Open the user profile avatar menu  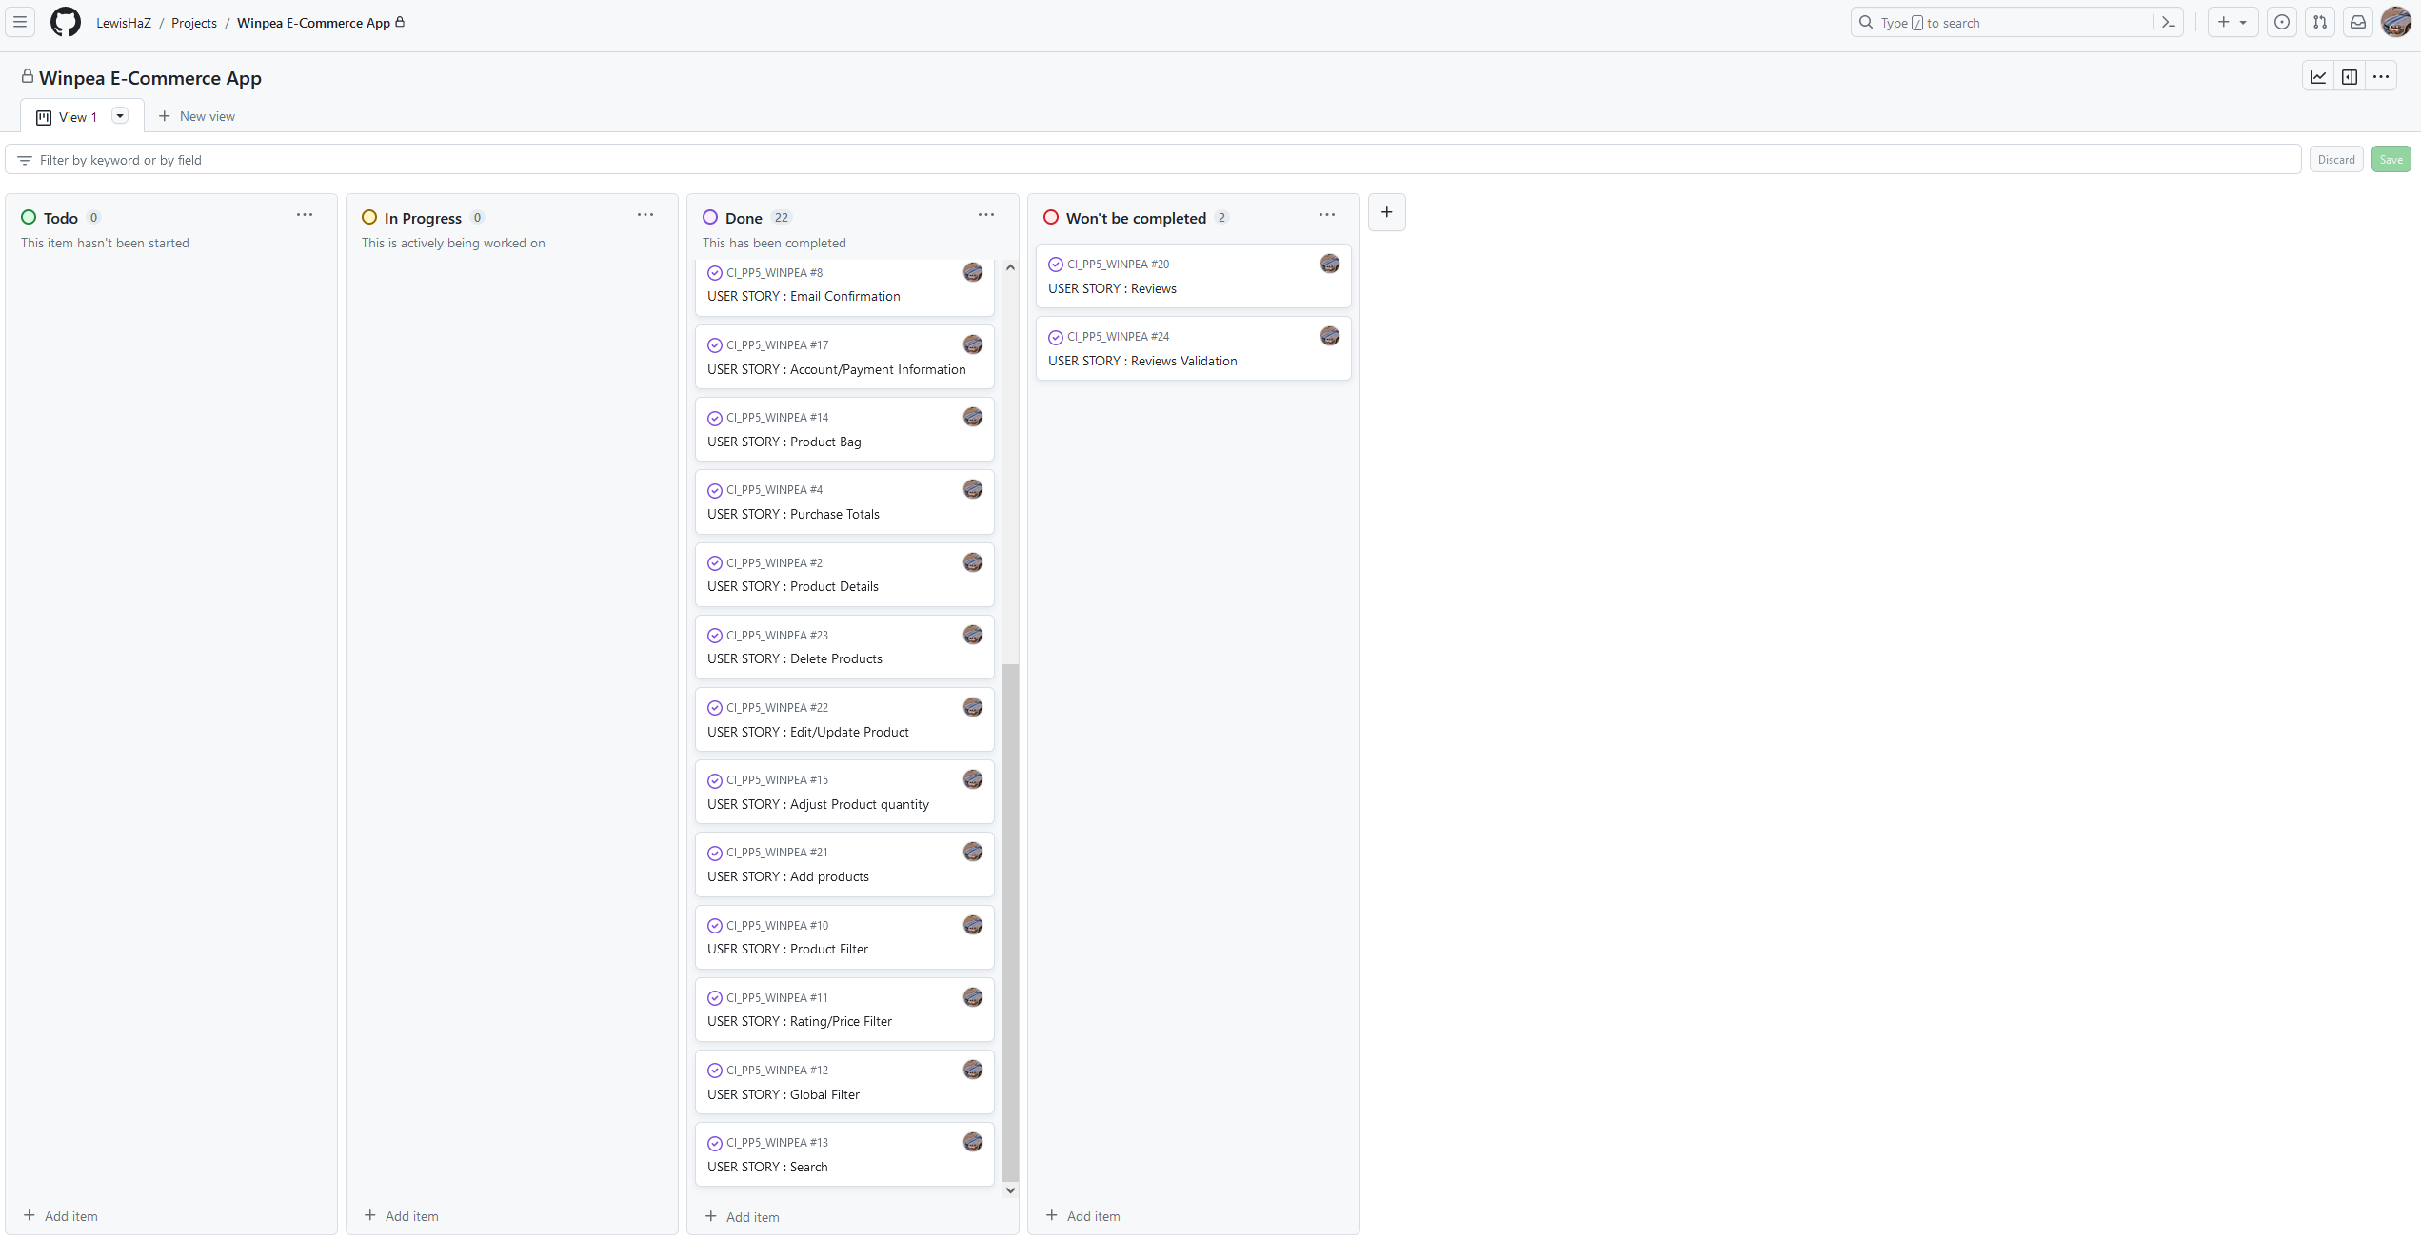point(2396,22)
